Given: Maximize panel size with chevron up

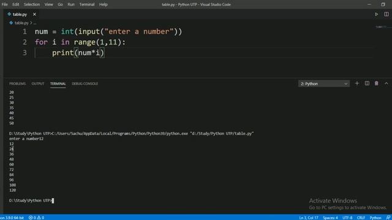Looking at the screenshot, I should pyautogui.click(x=386, y=84).
